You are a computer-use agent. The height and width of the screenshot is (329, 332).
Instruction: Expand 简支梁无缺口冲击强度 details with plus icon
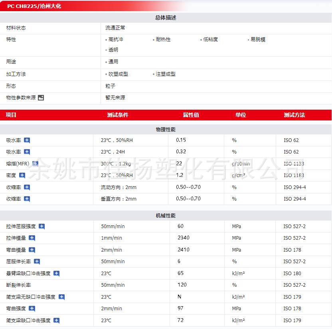[61, 297]
